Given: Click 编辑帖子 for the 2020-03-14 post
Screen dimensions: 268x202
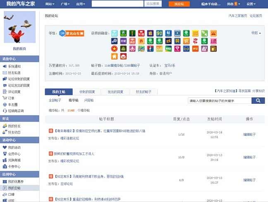Looking at the screenshot, I should (x=249, y=135).
